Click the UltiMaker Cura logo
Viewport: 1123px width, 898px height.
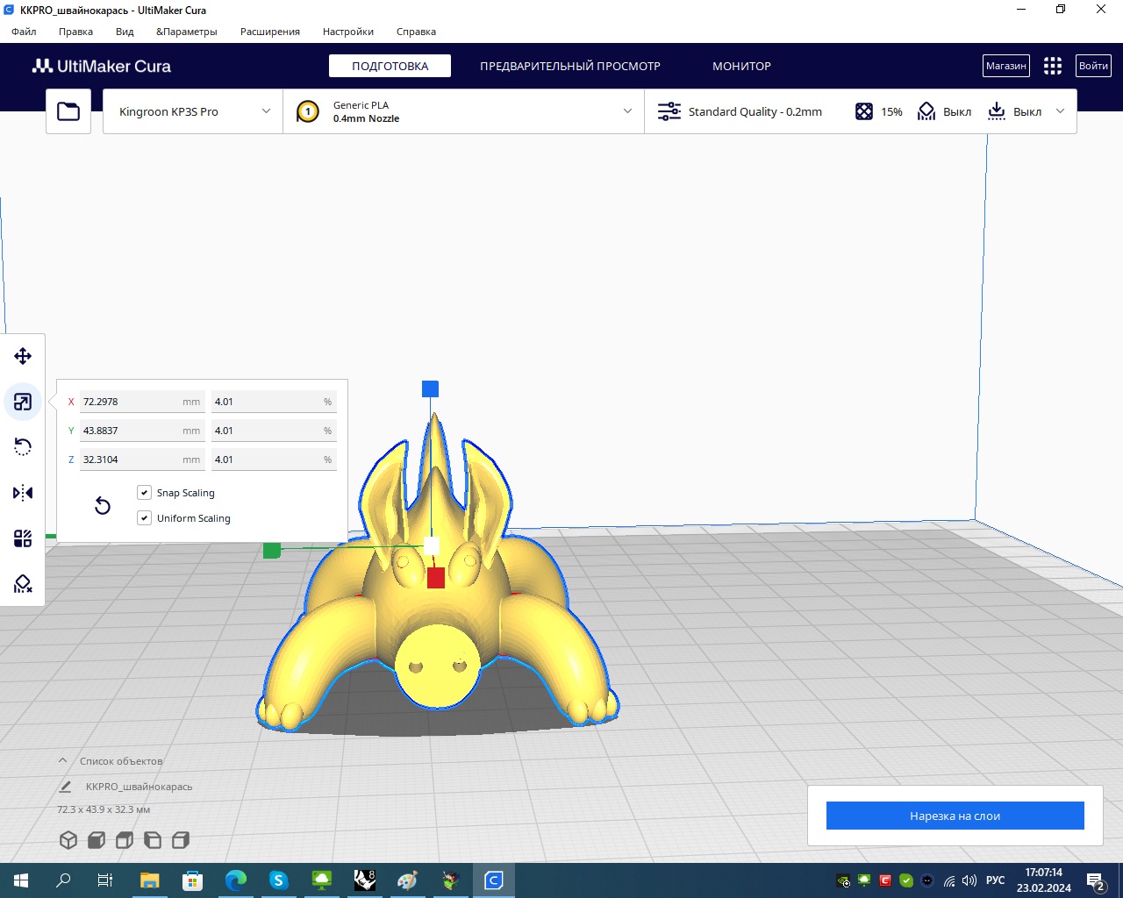tap(102, 66)
